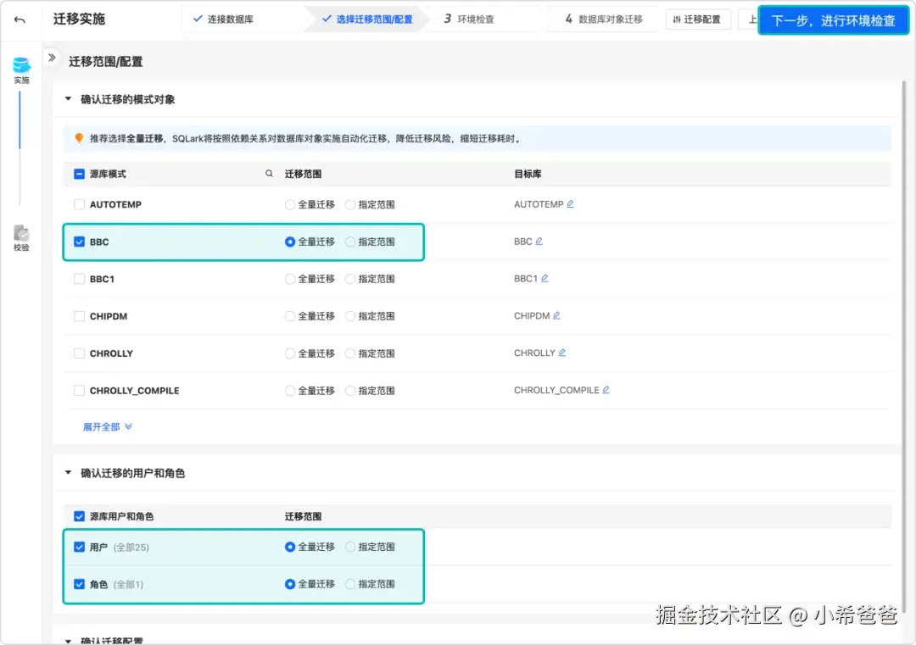Expand the 确认迁移配置 section
Image resolution: width=916 pixels, height=645 pixels.
tap(68, 640)
